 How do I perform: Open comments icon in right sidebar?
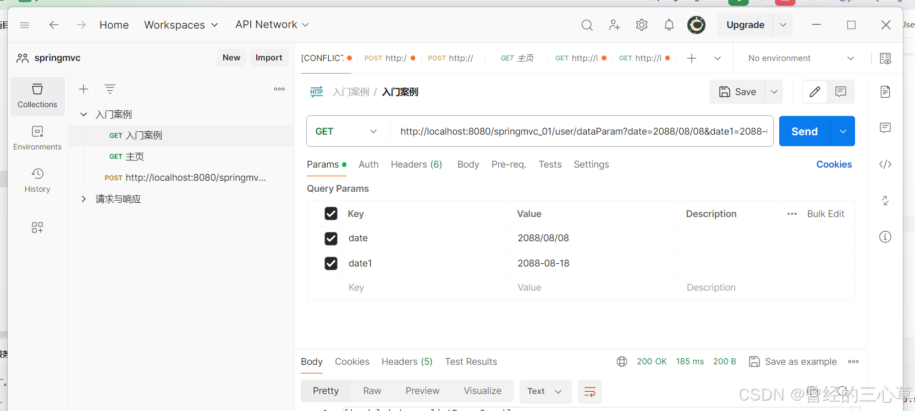tap(885, 128)
